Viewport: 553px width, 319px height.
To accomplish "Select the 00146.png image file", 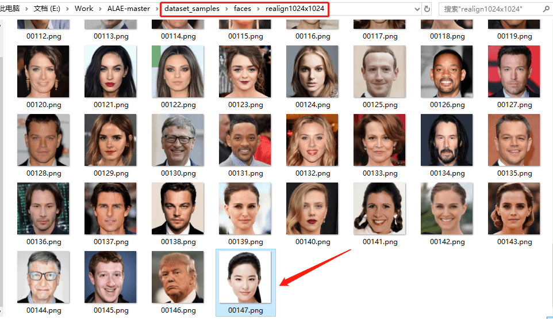I will [x=178, y=283].
